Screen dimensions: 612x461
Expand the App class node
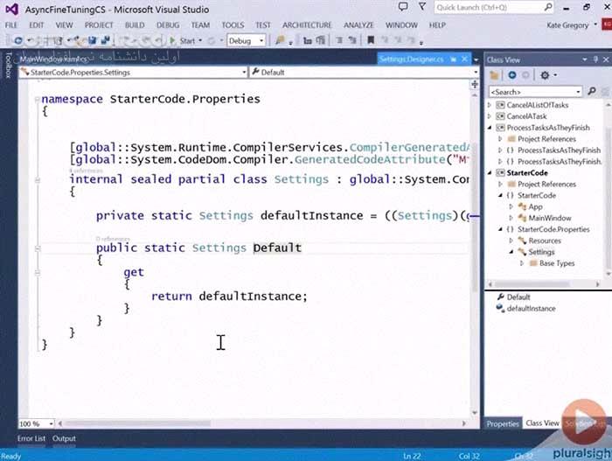point(511,206)
